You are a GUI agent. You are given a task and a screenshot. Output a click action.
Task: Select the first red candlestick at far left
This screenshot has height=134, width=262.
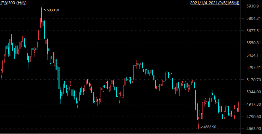pos(2,73)
